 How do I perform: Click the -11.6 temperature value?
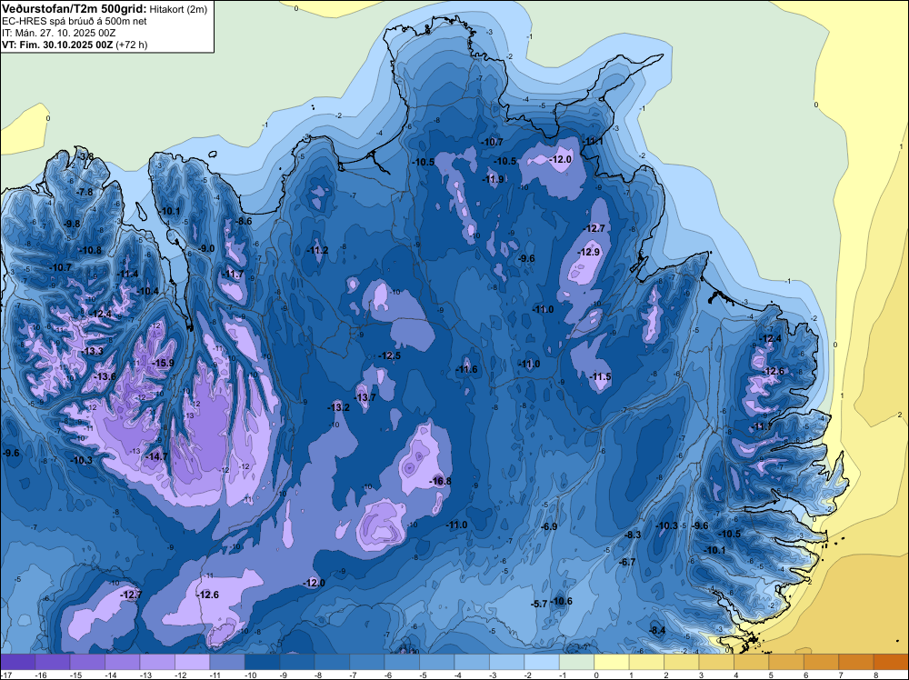point(466,369)
